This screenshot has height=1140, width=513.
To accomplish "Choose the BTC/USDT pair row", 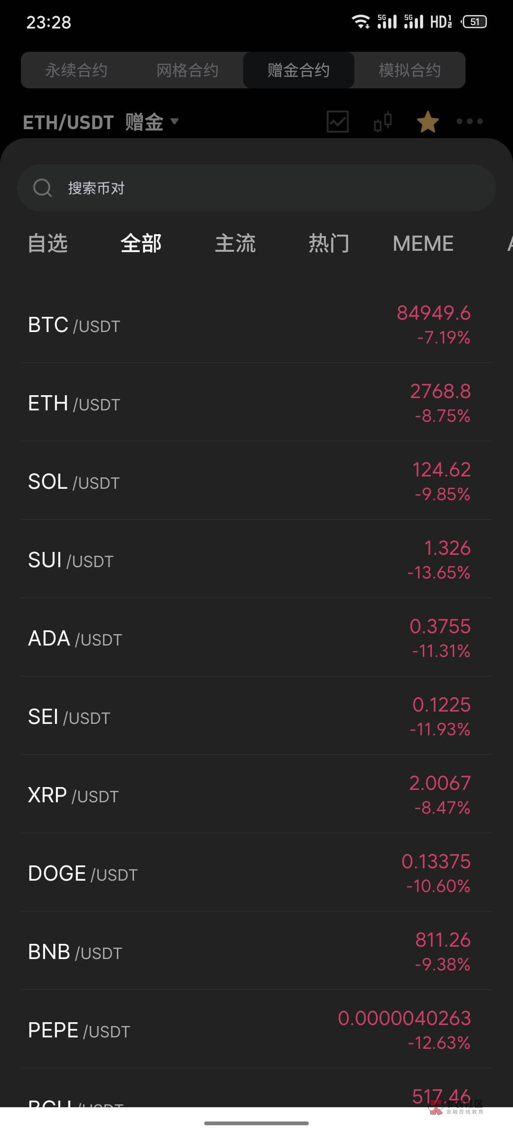I will (x=256, y=325).
